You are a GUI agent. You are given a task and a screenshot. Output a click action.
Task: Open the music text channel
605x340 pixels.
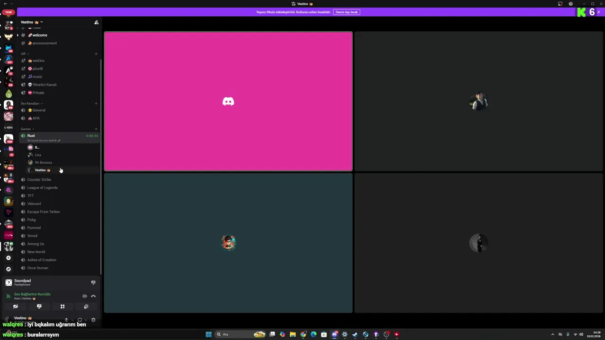click(59, 76)
